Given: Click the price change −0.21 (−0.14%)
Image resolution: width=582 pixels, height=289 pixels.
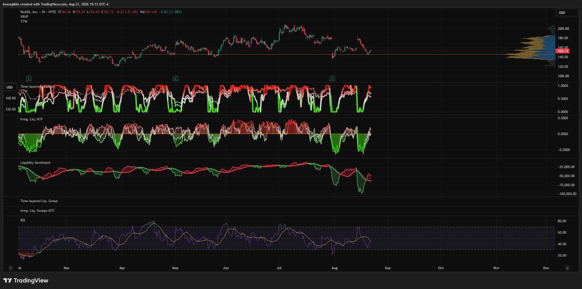Looking at the screenshot, I should pyautogui.click(x=127, y=12).
